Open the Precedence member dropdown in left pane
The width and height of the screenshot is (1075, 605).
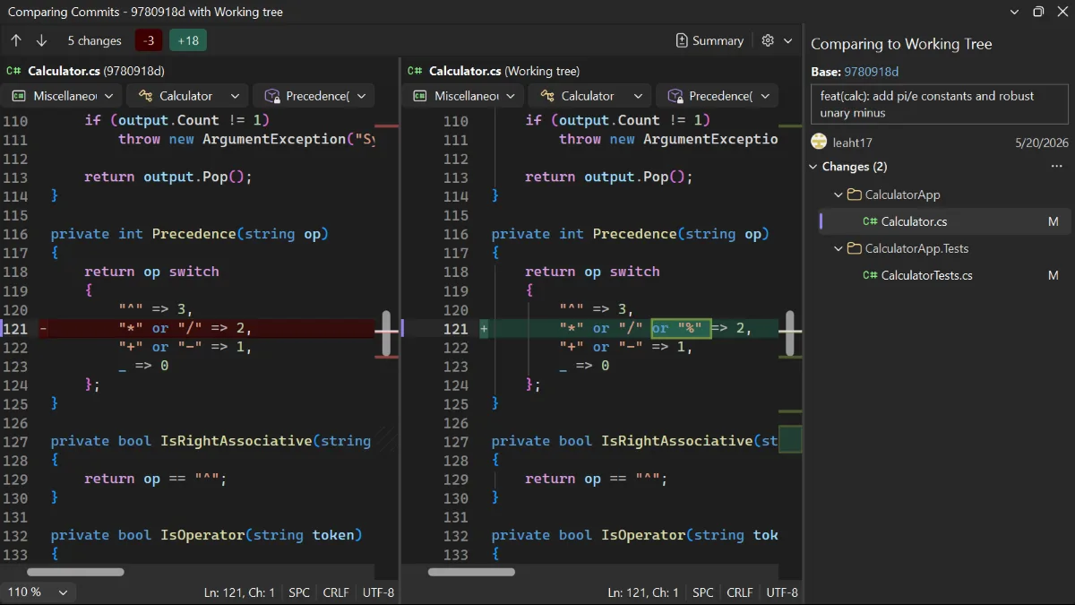(x=314, y=96)
